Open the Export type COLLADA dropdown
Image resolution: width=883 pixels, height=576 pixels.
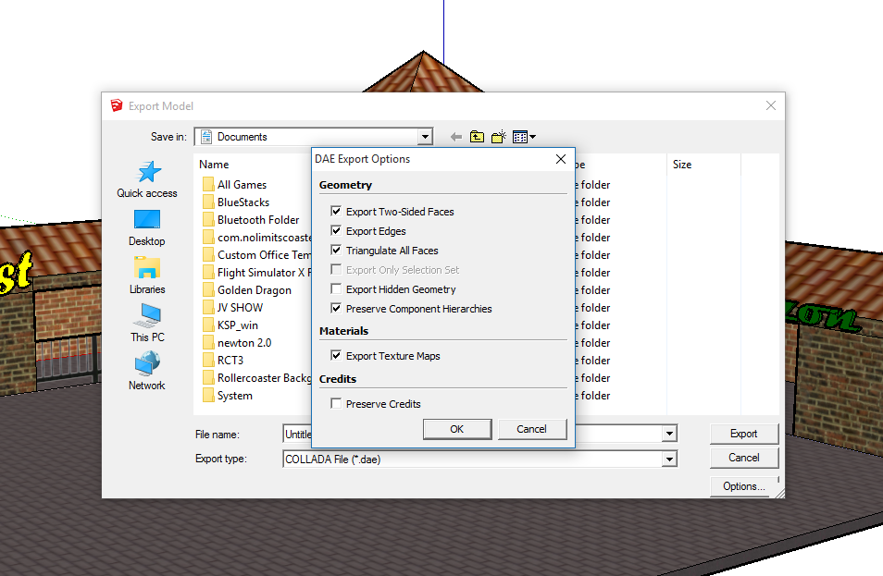(669, 459)
